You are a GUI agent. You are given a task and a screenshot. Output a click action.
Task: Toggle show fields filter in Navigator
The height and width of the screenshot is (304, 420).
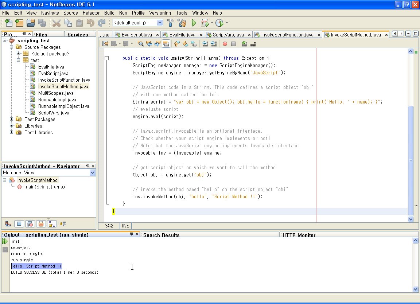[19, 224]
